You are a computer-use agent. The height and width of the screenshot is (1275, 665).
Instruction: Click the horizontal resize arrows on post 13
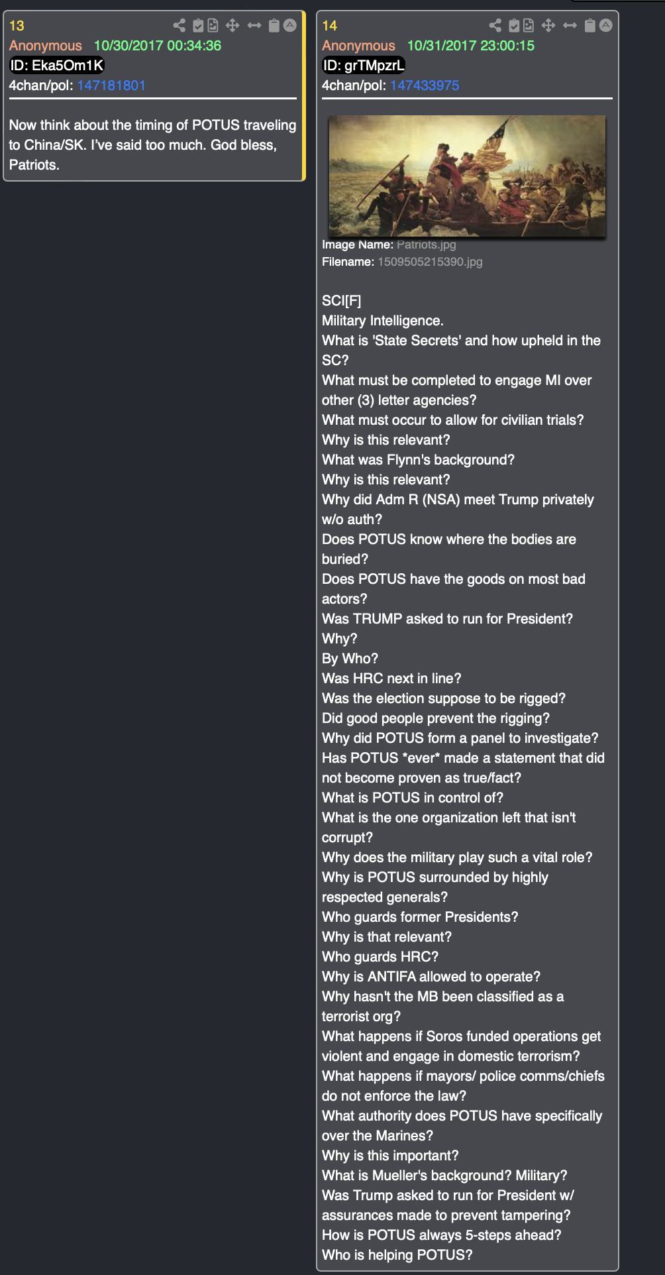point(254,25)
